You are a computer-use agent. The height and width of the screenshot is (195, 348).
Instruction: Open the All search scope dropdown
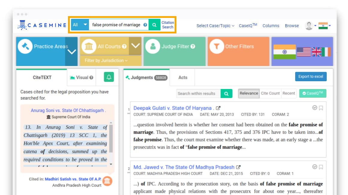coord(80,24)
